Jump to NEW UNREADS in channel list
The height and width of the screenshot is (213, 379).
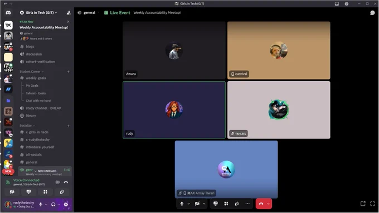tap(46, 171)
